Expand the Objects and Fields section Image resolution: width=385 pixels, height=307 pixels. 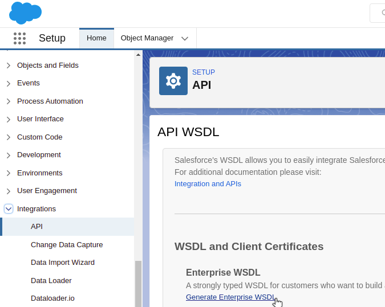click(9, 66)
